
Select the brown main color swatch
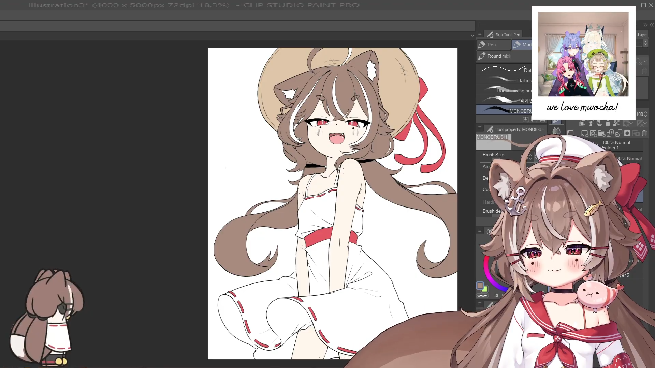(x=480, y=286)
